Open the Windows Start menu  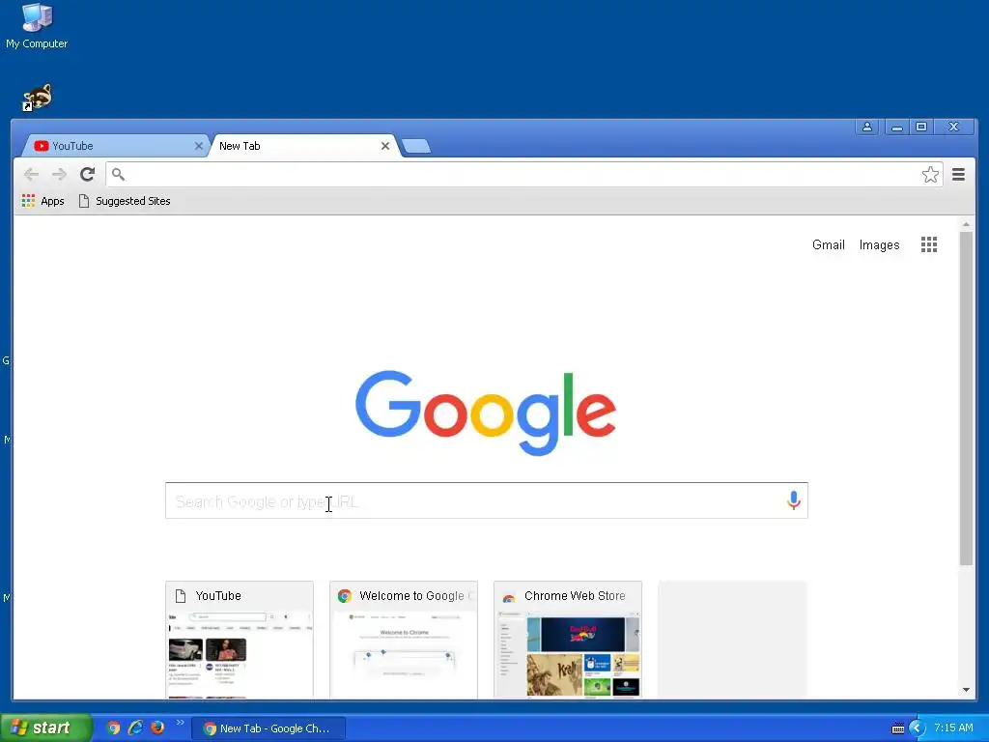click(45, 728)
